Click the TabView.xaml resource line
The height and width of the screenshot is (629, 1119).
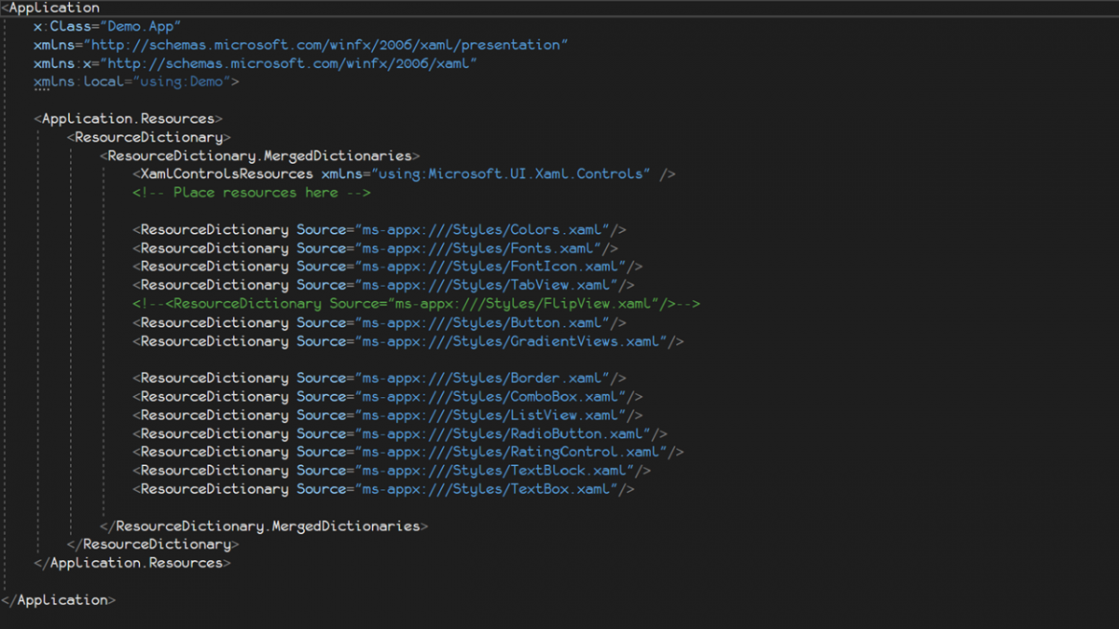click(x=382, y=285)
